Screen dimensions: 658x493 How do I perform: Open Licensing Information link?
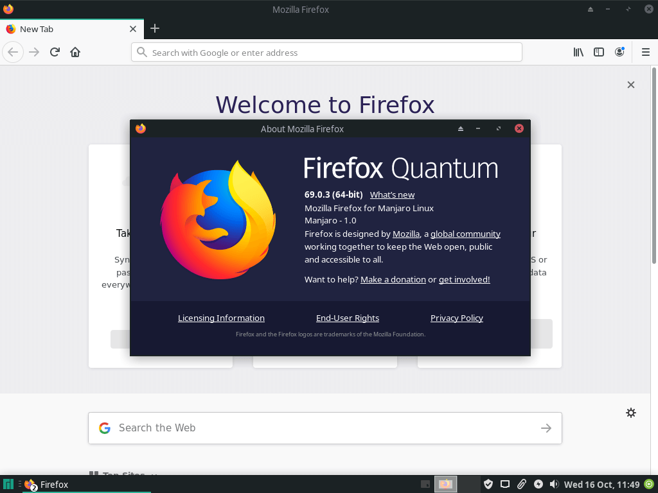click(221, 318)
